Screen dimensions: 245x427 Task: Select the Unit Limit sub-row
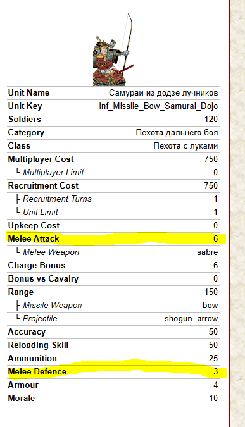[113, 213]
